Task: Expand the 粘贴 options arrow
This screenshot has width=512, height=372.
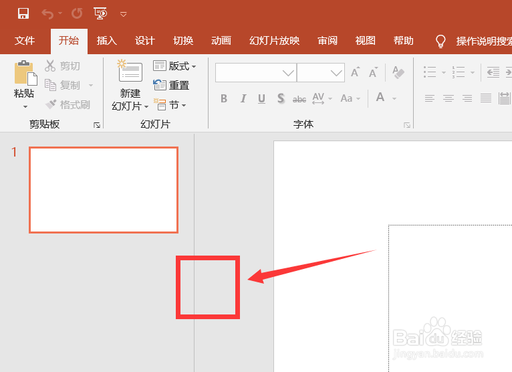Action: [25, 106]
